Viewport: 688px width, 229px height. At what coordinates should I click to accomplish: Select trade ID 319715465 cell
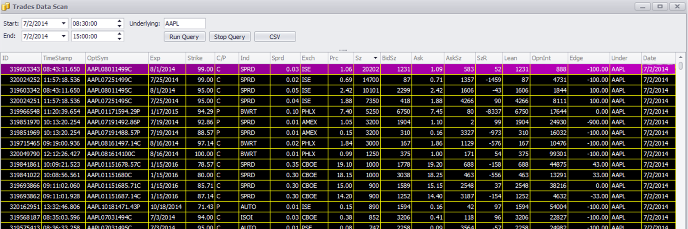click(21, 143)
